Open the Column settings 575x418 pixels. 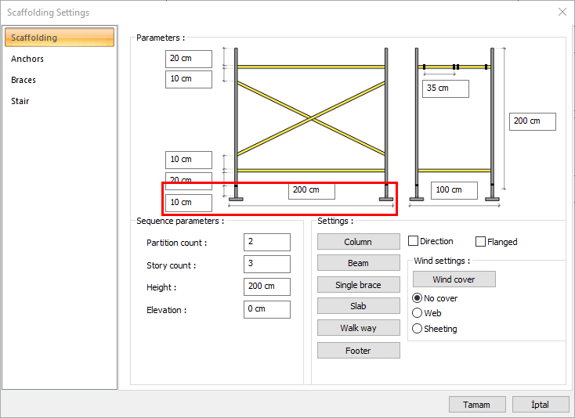click(358, 242)
